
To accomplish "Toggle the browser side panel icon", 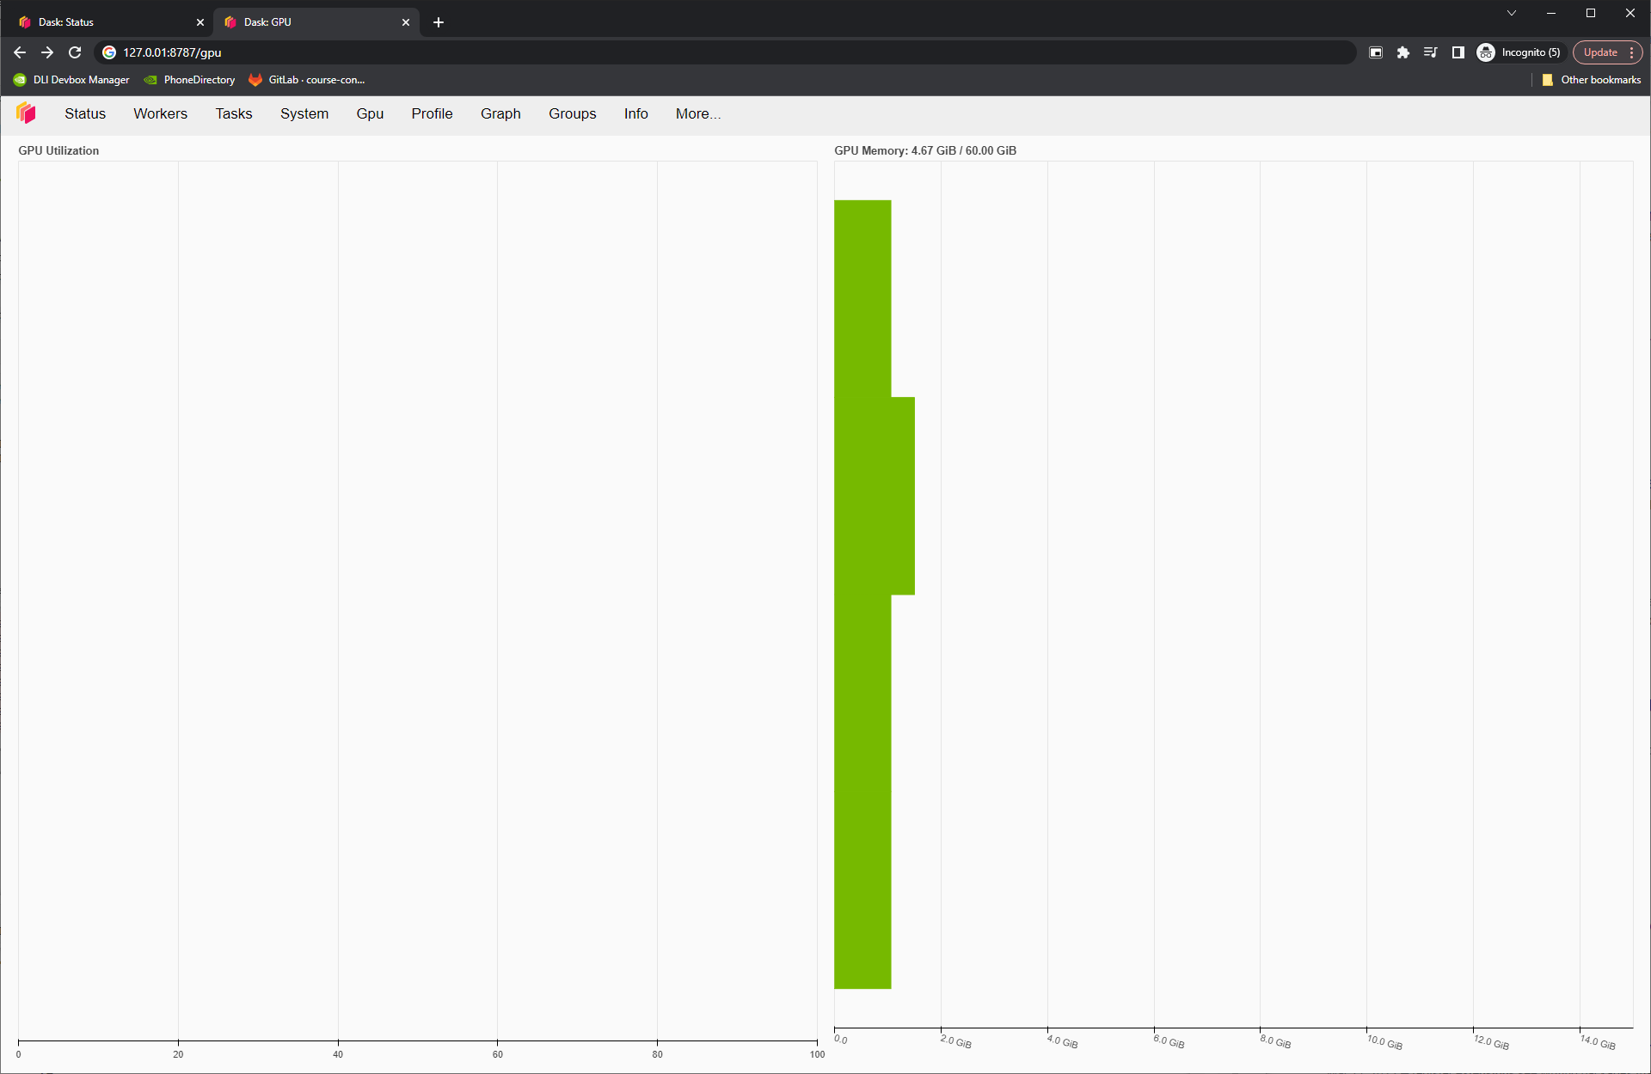I will coord(1458,52).
